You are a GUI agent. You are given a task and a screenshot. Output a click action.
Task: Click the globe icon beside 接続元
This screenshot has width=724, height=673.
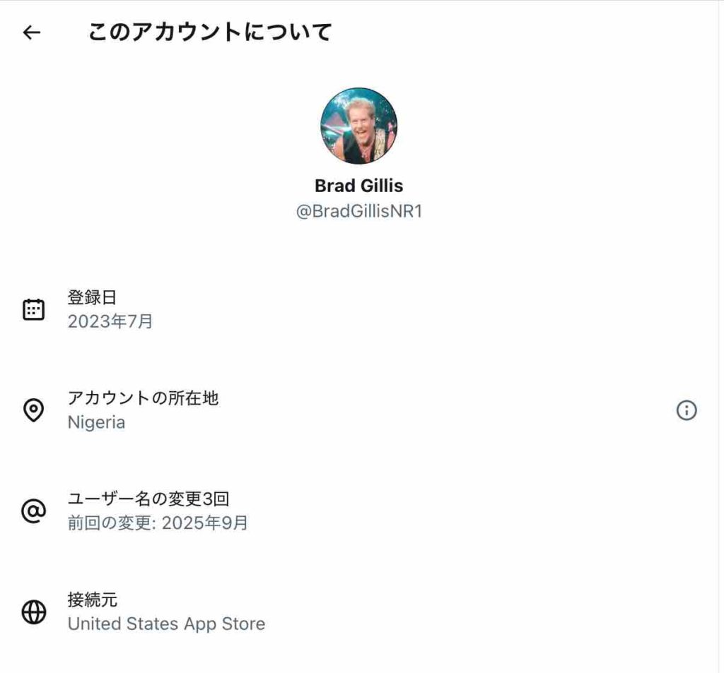[x=34, y=612]
